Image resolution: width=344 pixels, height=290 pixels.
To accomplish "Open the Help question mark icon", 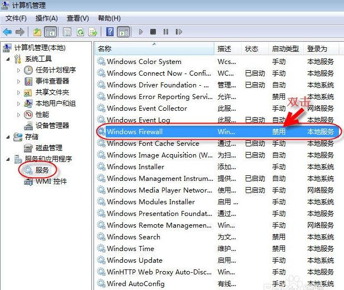I will coord(110,32).
